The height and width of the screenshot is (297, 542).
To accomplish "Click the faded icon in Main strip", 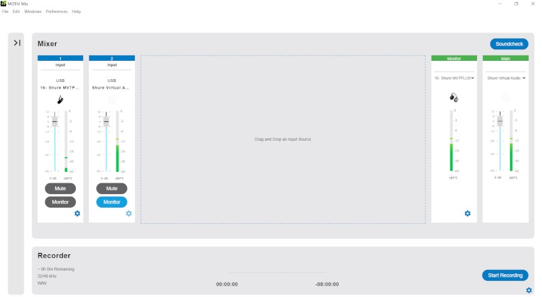I will click(x=505, y=97).
